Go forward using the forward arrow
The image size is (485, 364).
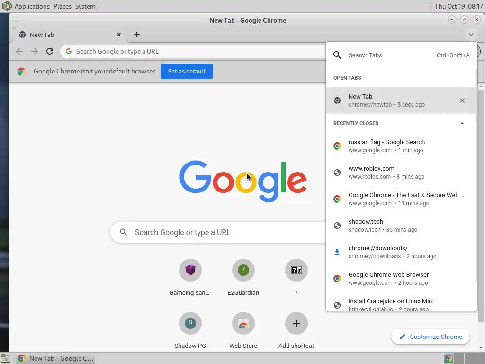pyautogui.click(x=34, y=51)
